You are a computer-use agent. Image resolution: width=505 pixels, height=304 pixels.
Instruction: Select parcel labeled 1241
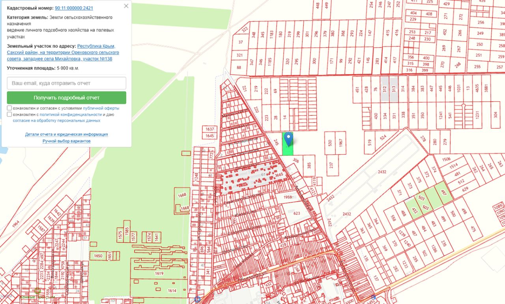pyautogui.click(x=440, y=115)
